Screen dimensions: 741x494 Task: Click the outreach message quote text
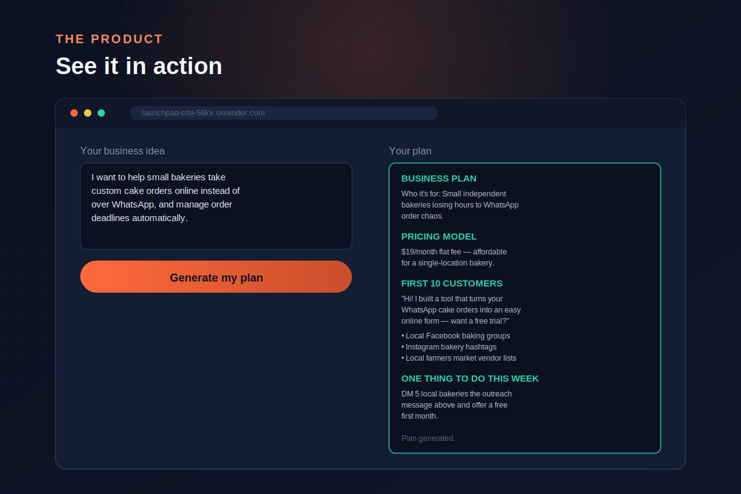click(461, 310)
